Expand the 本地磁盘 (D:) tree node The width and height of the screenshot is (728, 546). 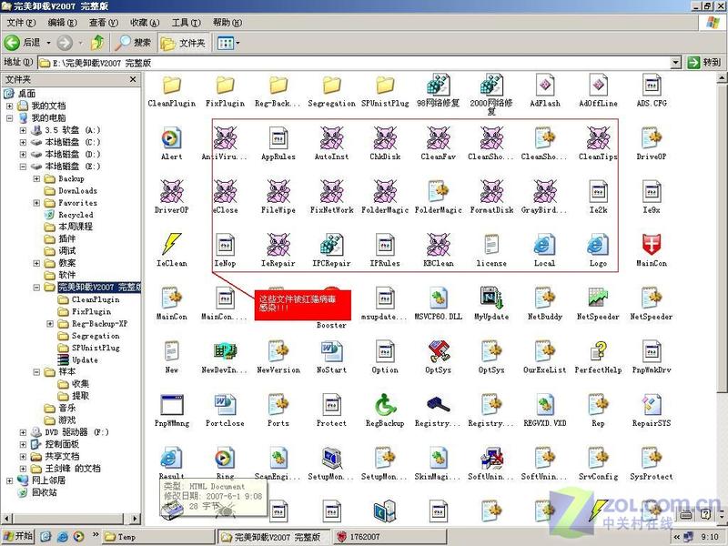pyautogui.click(x=23, y=154)
